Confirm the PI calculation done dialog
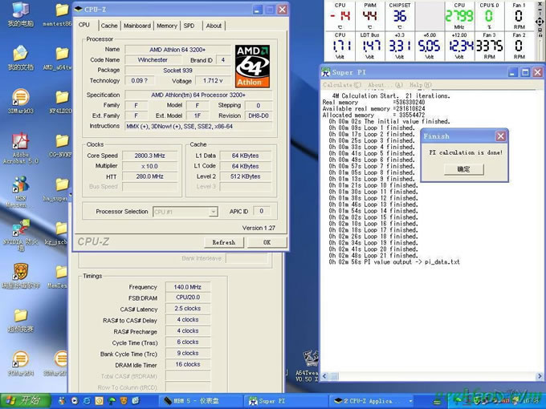Image resolution: width=546 pixels, height=409 pixels. [x=464, y=169]
